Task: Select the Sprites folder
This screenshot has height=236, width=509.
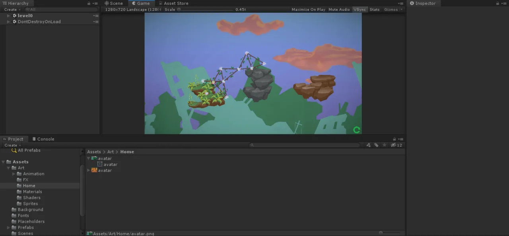Action: click(27, 204)
